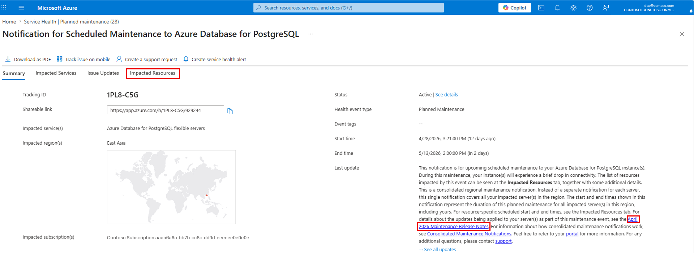Open the See details status link
This screenshot has width=694, height=253.
tap(446, 95)
